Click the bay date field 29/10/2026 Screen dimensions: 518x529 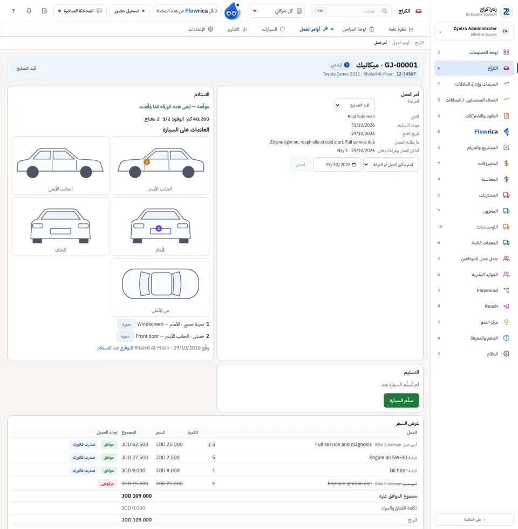pyautogui.click(x=337, y=165)
